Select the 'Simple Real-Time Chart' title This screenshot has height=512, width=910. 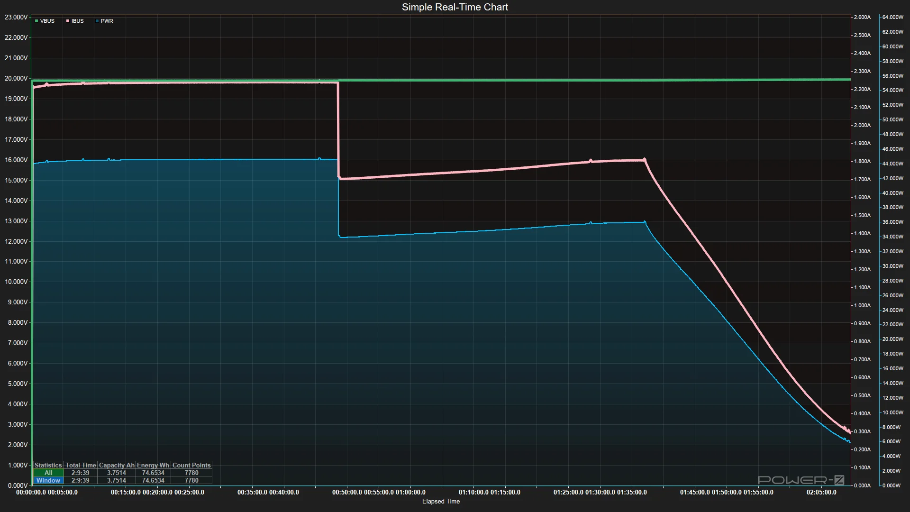455,7
